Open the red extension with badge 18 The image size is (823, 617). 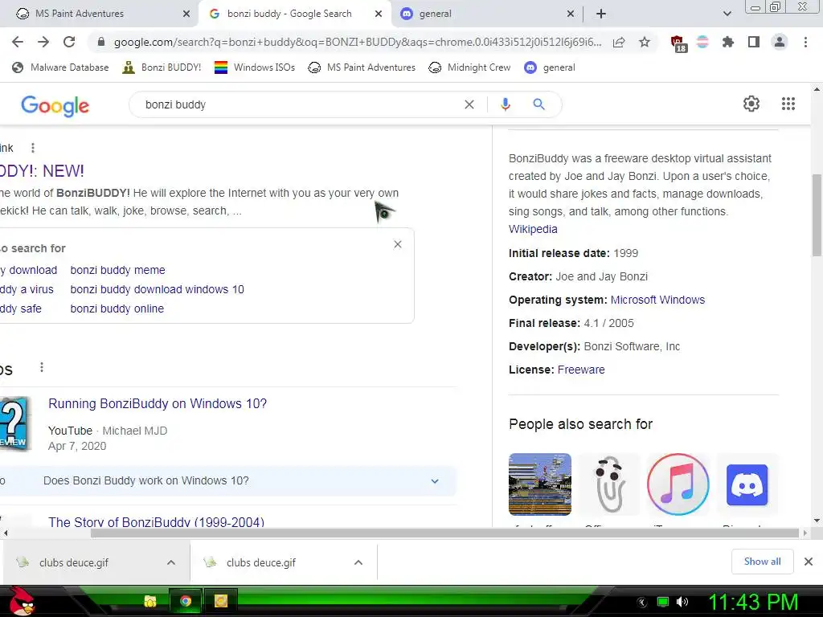coord(678,43)
